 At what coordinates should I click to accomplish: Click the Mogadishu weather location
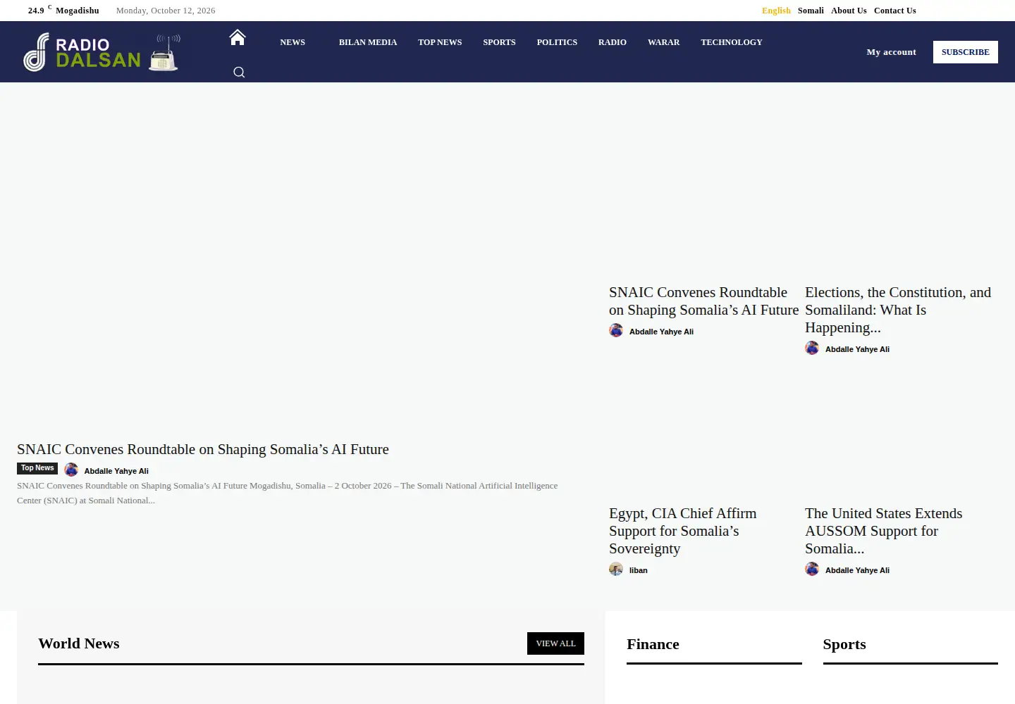78,11
